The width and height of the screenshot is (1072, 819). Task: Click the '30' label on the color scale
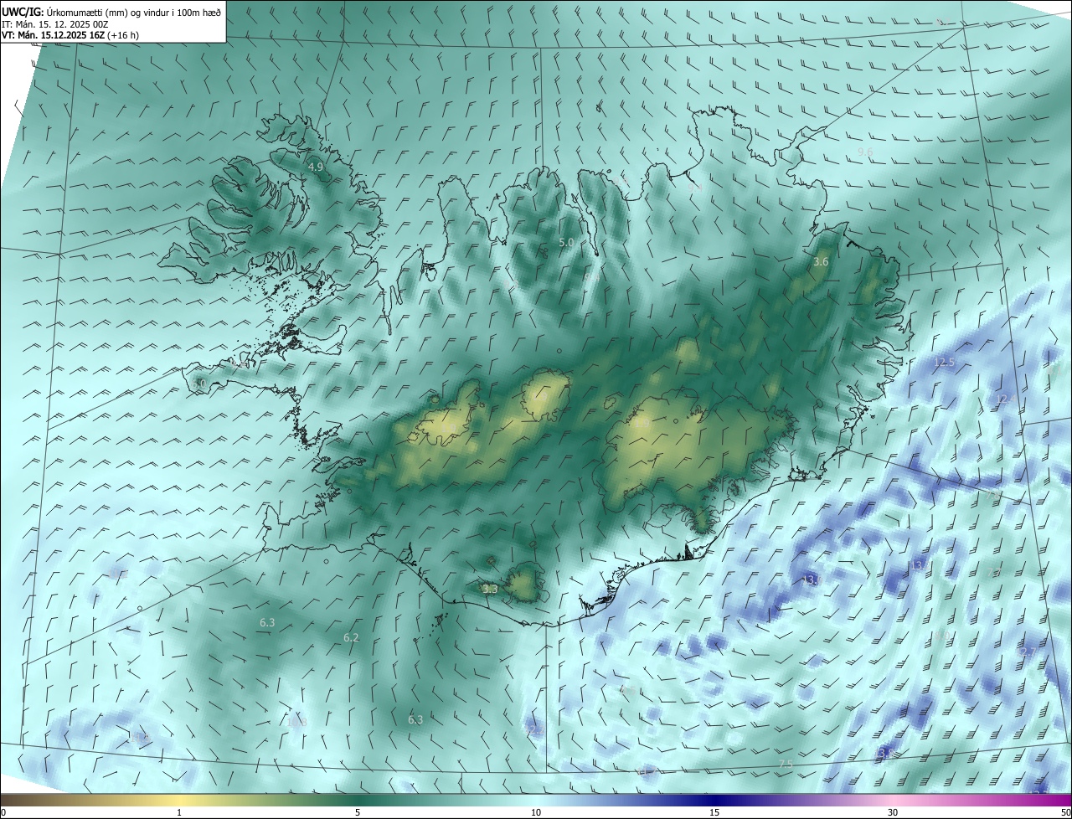(893, 812)
